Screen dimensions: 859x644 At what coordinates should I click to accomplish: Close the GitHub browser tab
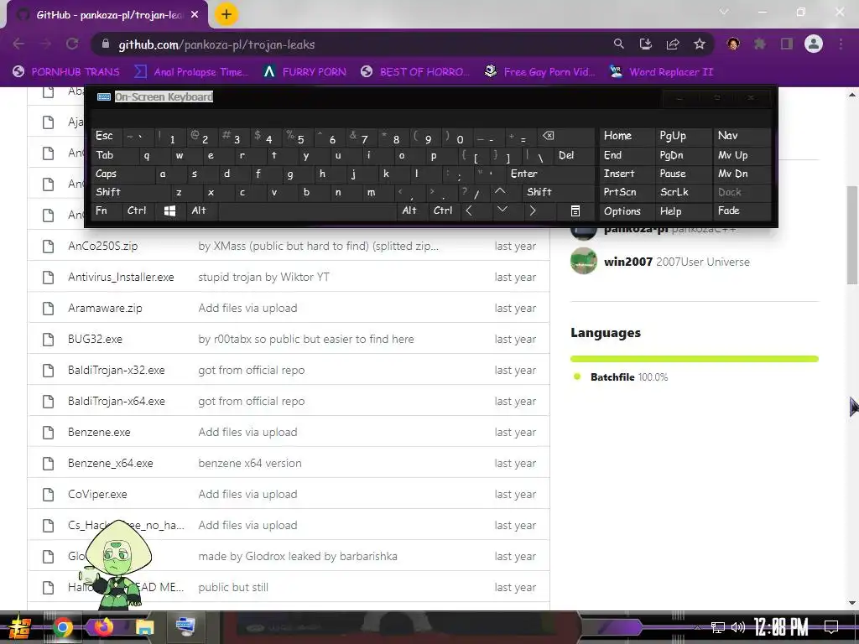click(x=195, y=15)
